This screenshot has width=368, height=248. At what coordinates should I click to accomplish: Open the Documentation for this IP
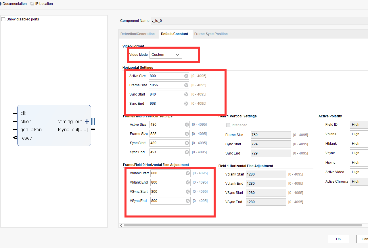pos(14,4)
